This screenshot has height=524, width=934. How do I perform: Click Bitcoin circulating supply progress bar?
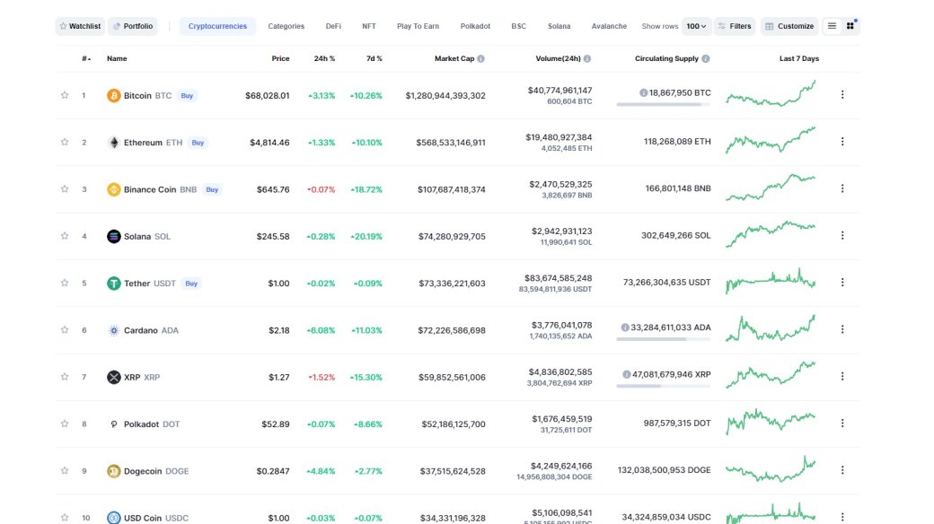pos(664,105)
